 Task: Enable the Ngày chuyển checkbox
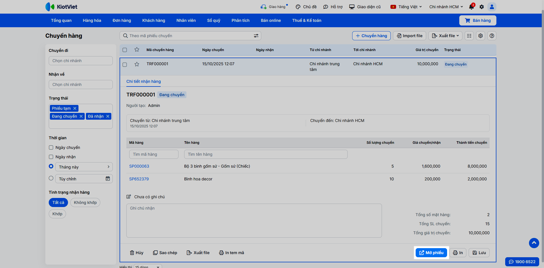(51, 147)
